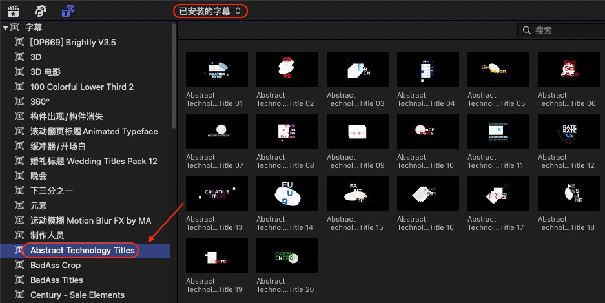The width and height of the screenshot is (605, 303).
Task: Select Abstract Technology Title 07 thumbnail
Action: tap(217, 131)
